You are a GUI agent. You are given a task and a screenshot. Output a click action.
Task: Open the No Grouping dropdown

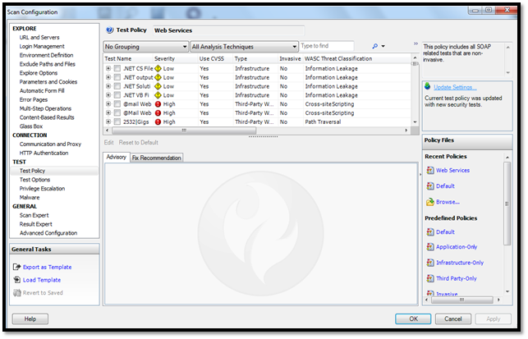click(145, 47)
